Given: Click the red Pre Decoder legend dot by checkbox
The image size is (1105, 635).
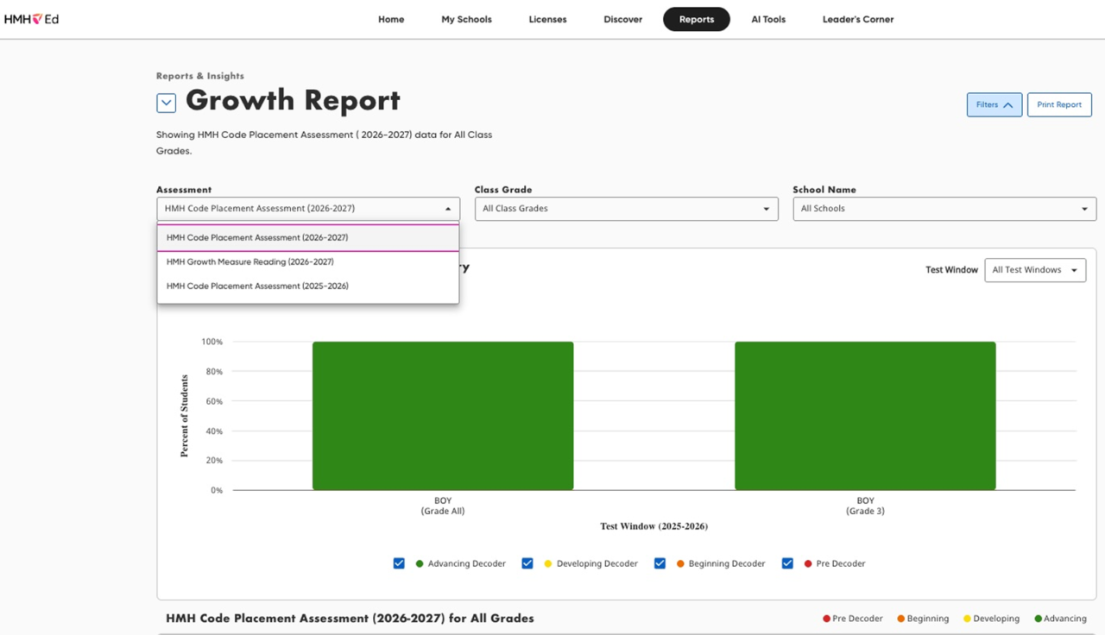Looking at the screenshot, I should pos(808,563).
